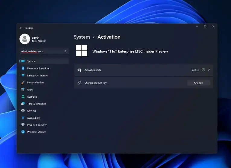Maximize the Settings window

point(205,26)
